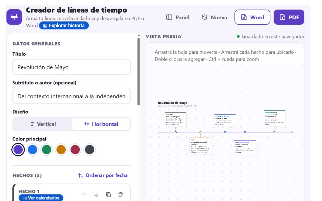Choose the purple main color swatch
The image size is (322, 201).
pos(18,149)
